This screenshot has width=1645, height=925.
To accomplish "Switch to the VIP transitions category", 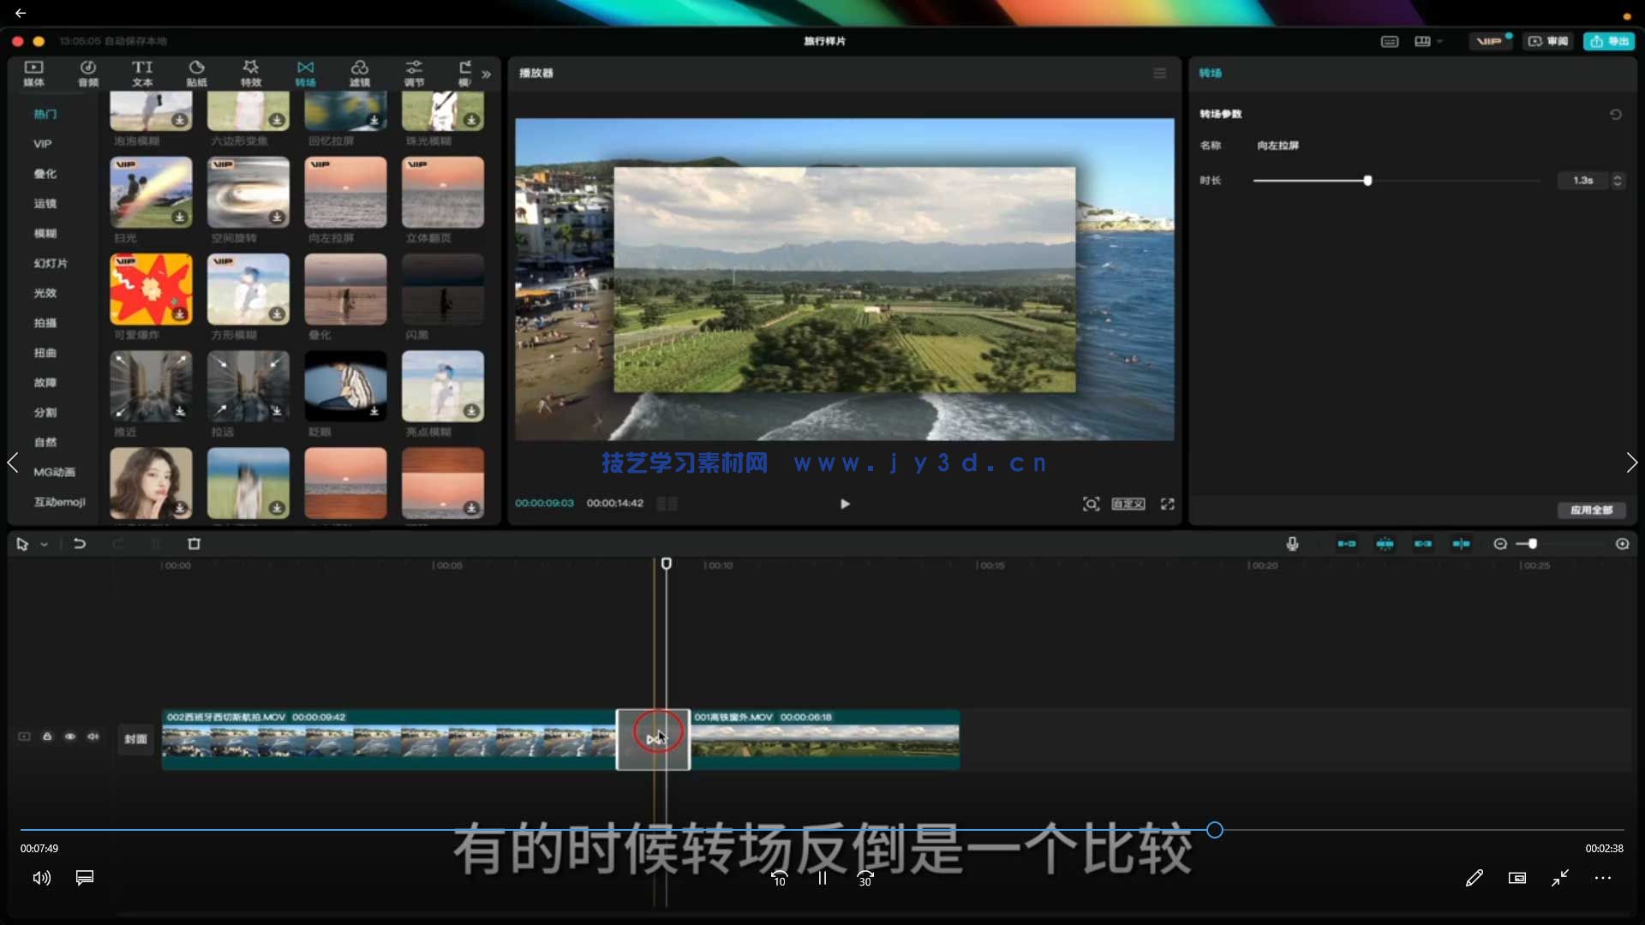I will (x=43, y=143).
